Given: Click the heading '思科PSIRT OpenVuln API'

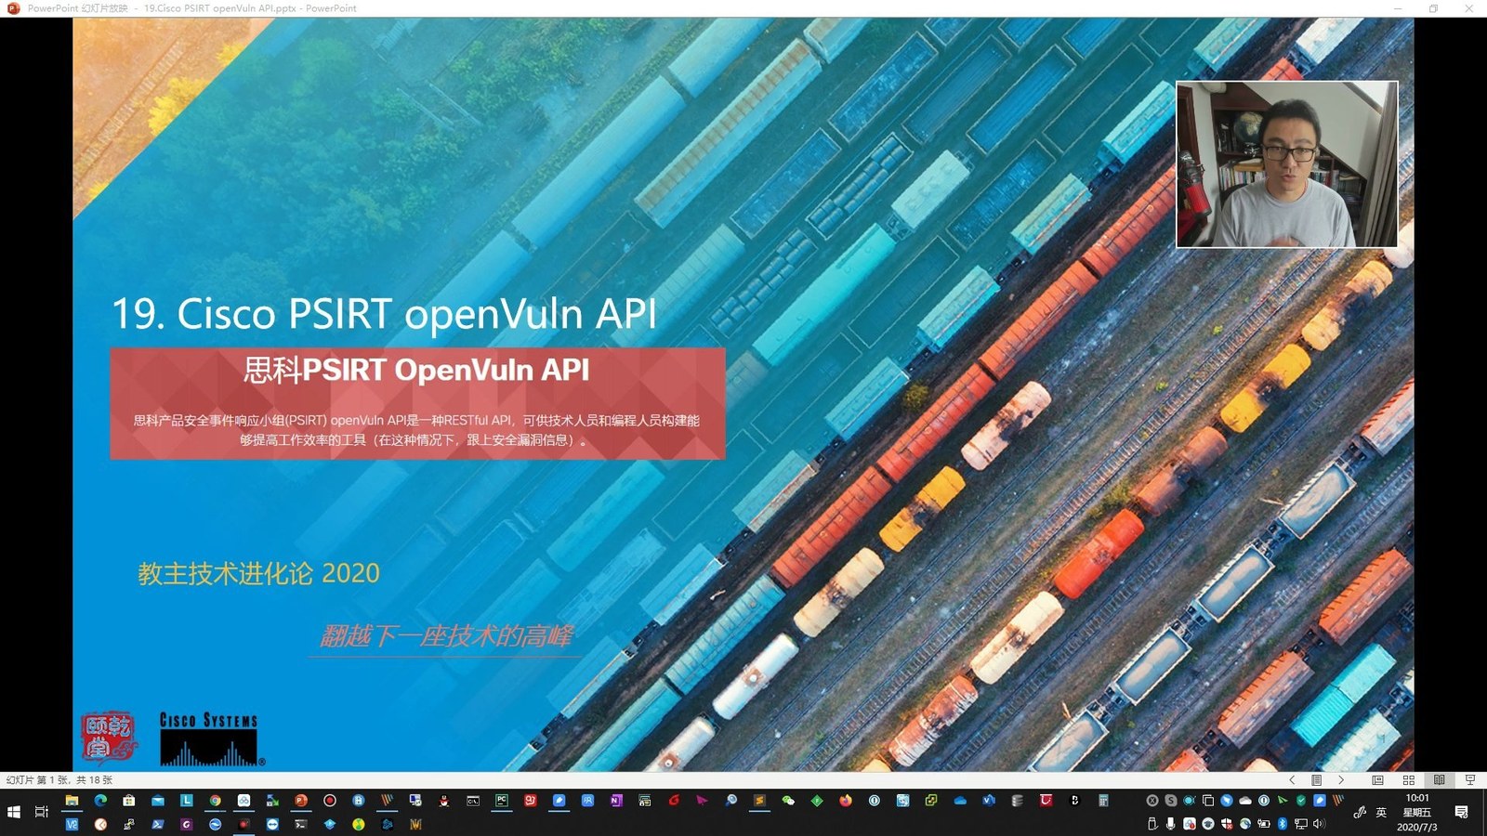Looking at the screenshot, I should 416,370.
